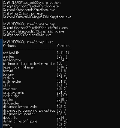The image size is (120, 128).
Task: Click the Python27 Scripts pip.exe line
Action: click(x=27, y=35)
